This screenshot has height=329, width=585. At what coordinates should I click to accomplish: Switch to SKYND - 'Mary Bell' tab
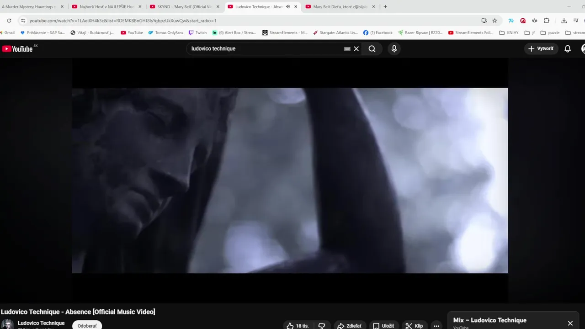pyautogui.click(x=184, y=7)
